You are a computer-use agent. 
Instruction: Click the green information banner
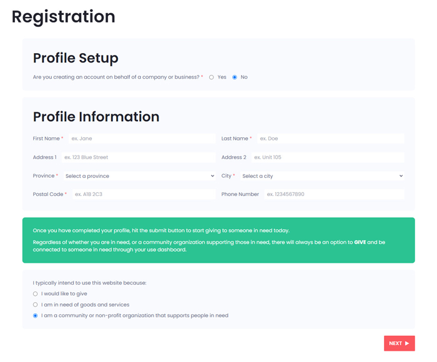coord(219,240)
